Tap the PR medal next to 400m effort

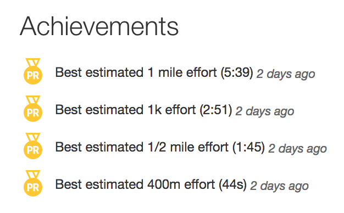(33, 183)
